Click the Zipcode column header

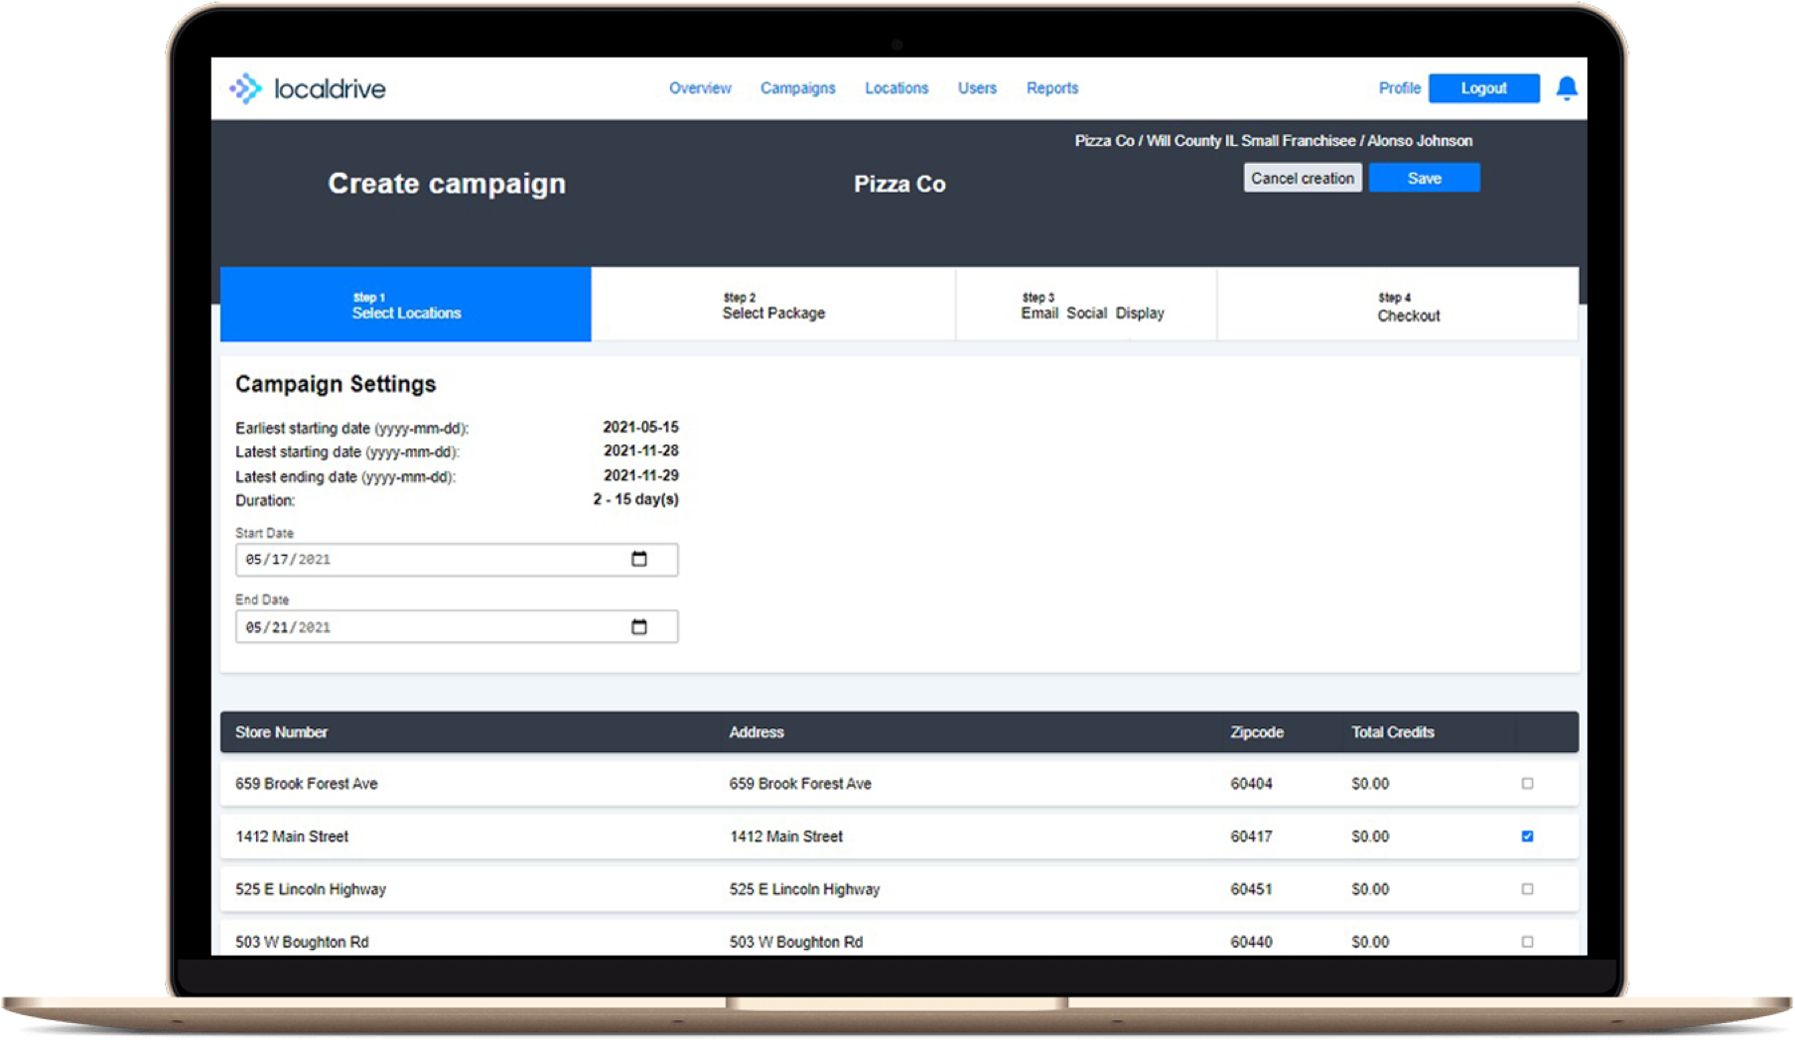pos(1257,732)
